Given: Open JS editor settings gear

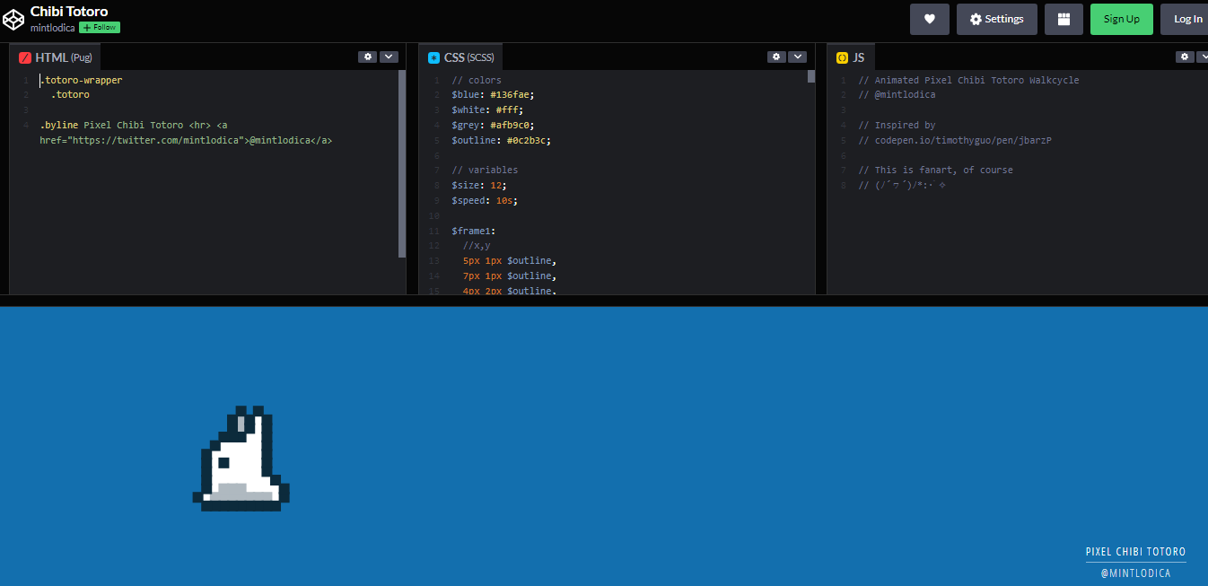Looking at the screenshot, I should coord(1186,57).
